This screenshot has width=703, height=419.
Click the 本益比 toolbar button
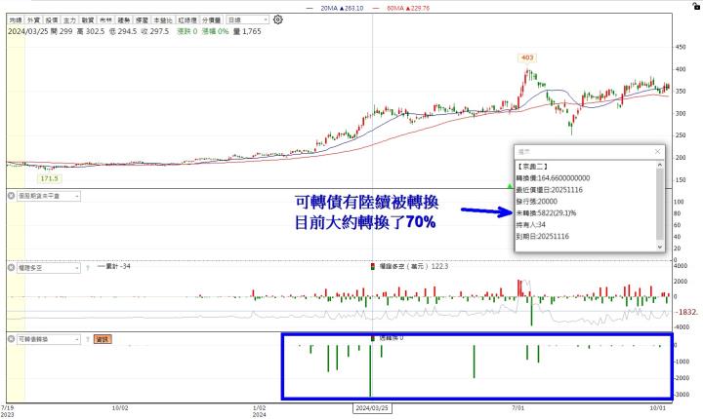(163, 20)
